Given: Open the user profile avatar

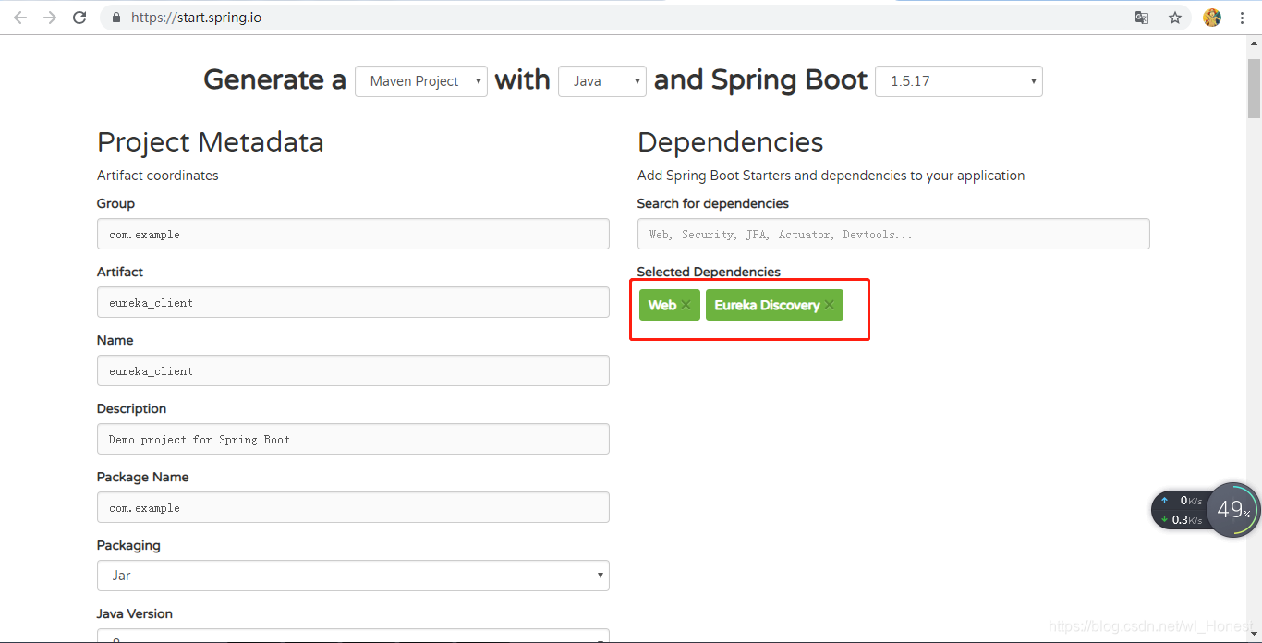Looking at the screenshot, I should click(x=1212, y=18).
